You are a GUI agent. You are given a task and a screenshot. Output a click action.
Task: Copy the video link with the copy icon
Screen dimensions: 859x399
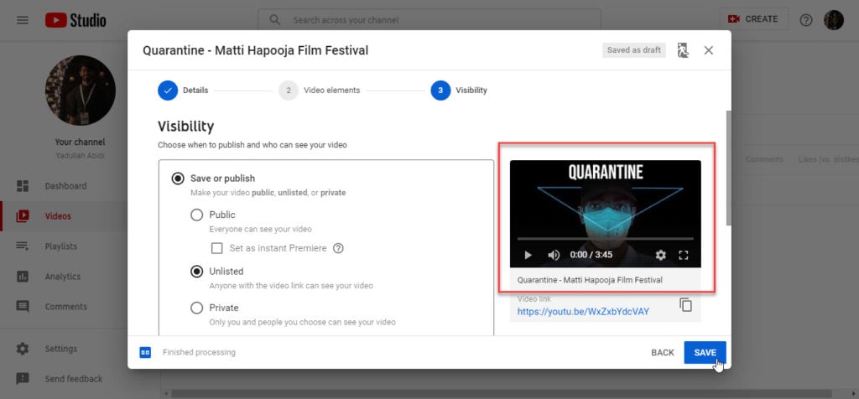click(685, 305)
